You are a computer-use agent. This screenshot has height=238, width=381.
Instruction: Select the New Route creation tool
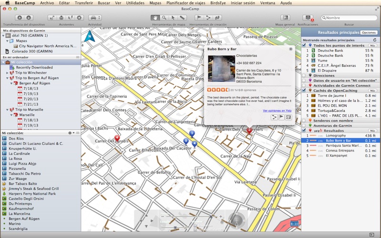(x=208, y=18)
